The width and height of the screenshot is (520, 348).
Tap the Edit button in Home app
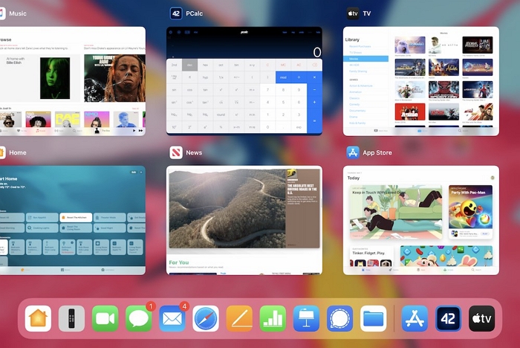pyautogui.click(x=134, y=173)
